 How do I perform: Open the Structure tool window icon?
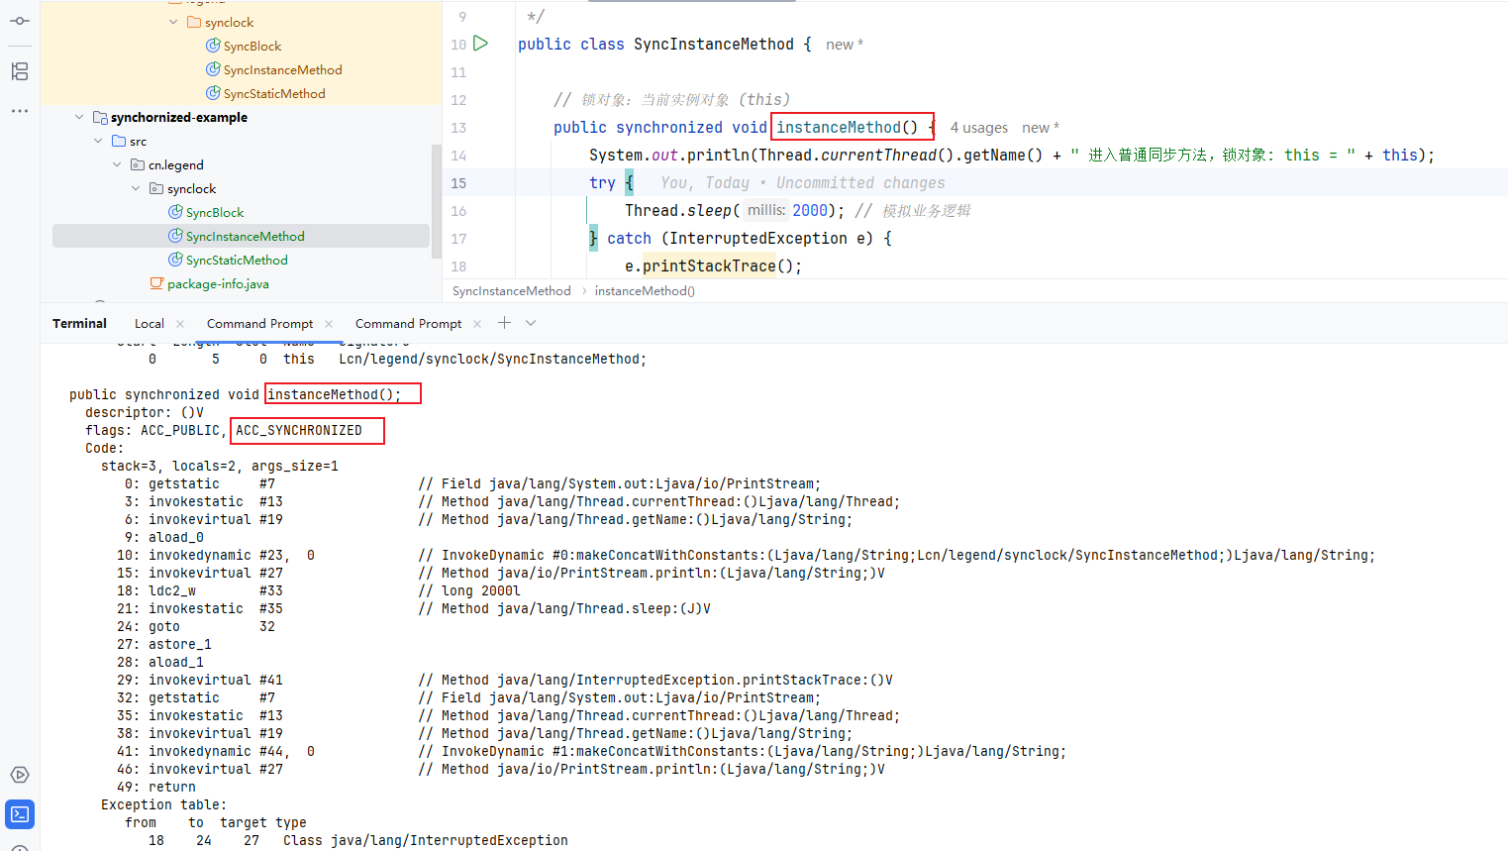(20, 71)
